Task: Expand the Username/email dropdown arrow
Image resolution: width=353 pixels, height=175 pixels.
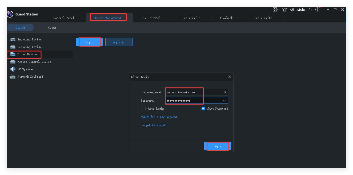Action: tap(225, 92)
